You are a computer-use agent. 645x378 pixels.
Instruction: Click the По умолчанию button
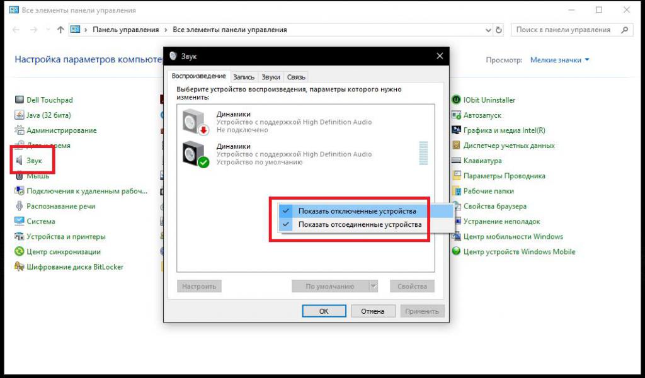(330, 286)
